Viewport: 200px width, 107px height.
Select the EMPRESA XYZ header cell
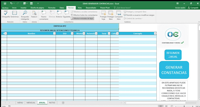coord(60,26)
